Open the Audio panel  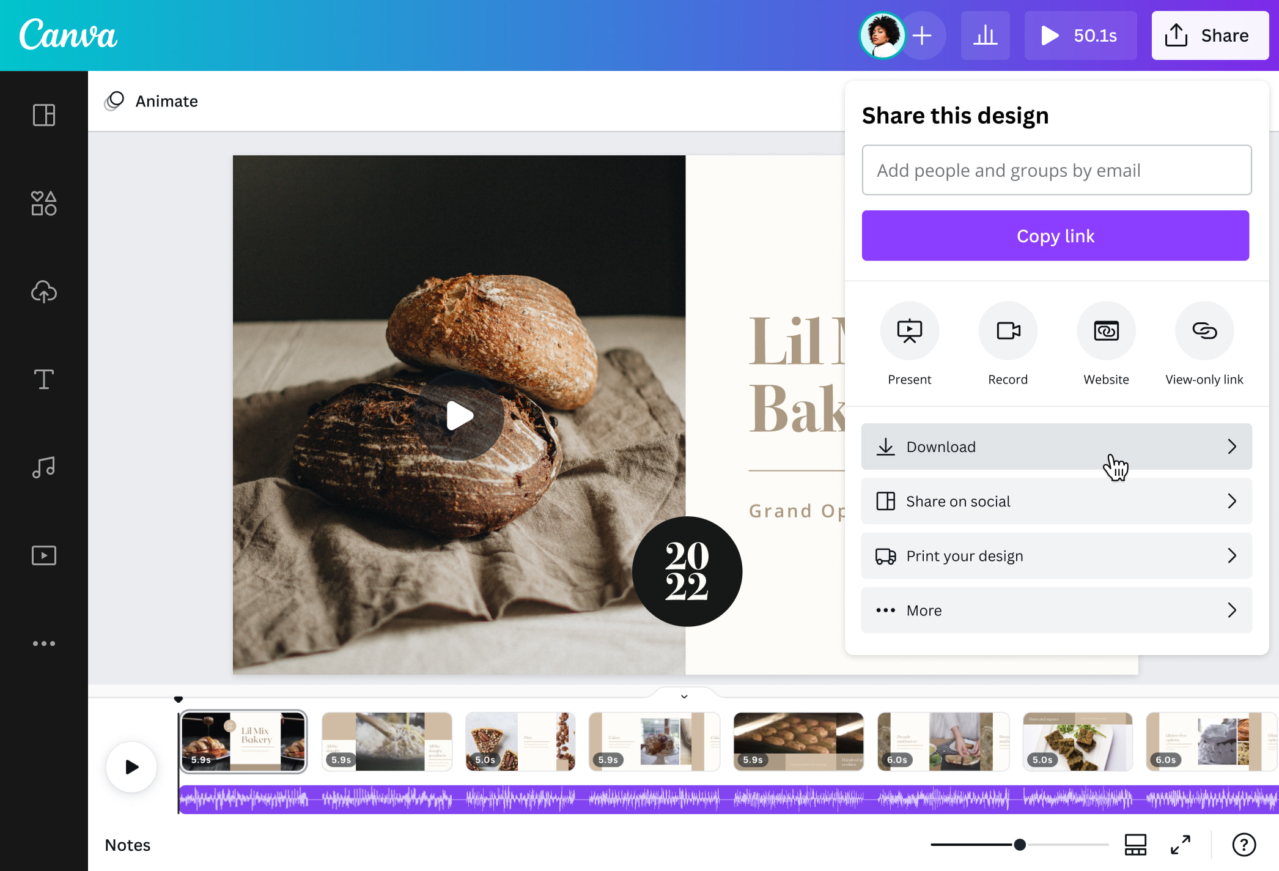[x=43, y=467]
